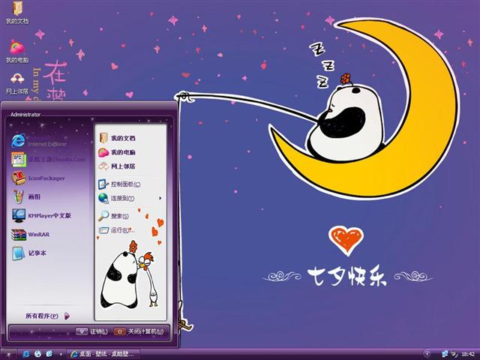Open 网上邻居 desktop icon
Image resolution: width=480 pixels, height=360 pixels.
(x=17, y=83)
